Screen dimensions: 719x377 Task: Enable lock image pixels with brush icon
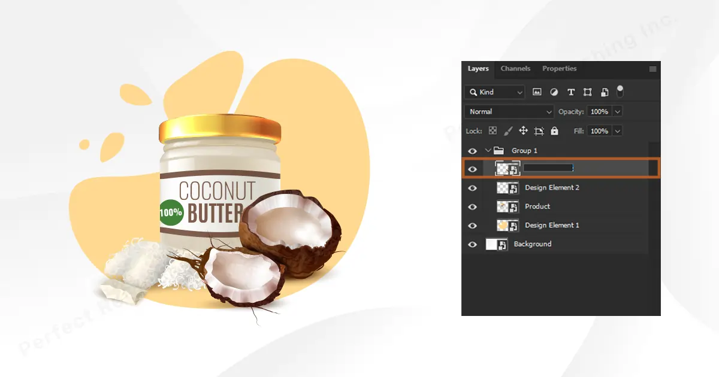tap(508, 131)
